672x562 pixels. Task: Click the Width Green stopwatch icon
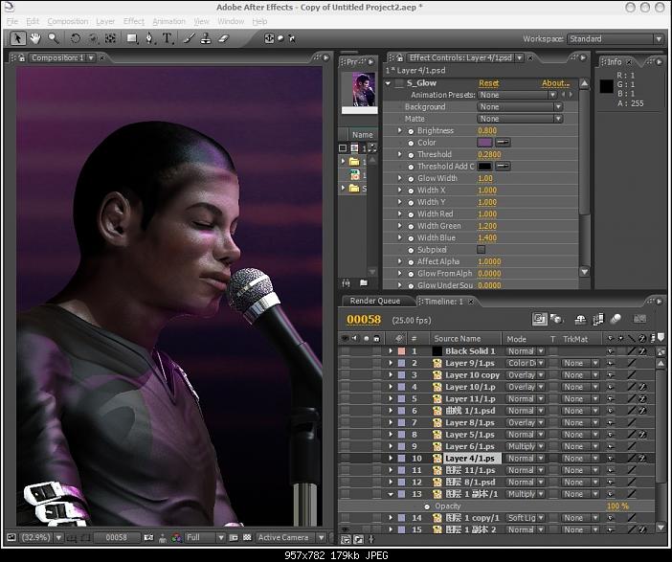[x=411, y=226]
